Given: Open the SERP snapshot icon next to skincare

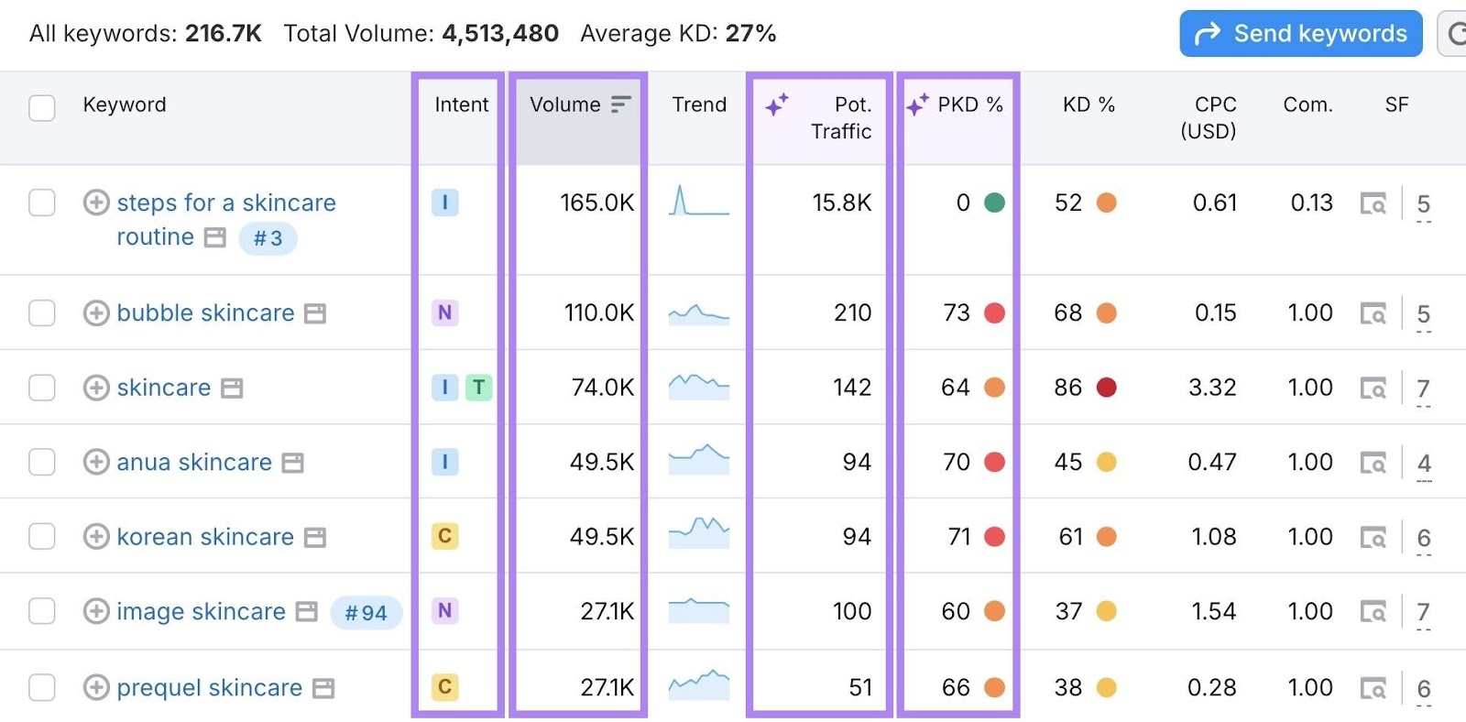Looking at the screenshot, I should point(230,388).
